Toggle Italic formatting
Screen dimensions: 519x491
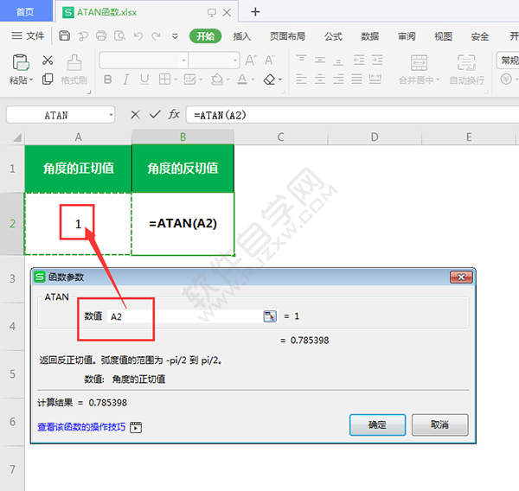coord(125,80)
